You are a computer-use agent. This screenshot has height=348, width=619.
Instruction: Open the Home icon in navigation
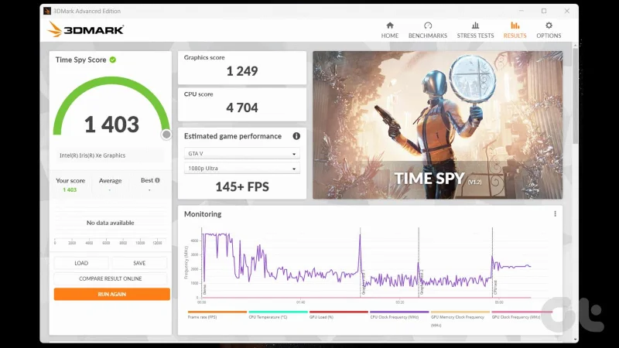click(x=390, y=26)
